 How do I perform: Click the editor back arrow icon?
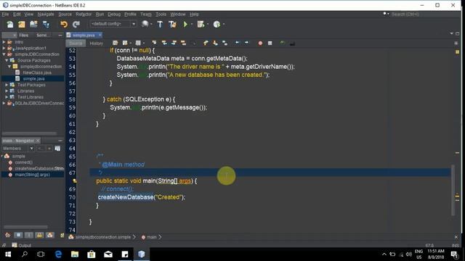click(x=237, y=43)
